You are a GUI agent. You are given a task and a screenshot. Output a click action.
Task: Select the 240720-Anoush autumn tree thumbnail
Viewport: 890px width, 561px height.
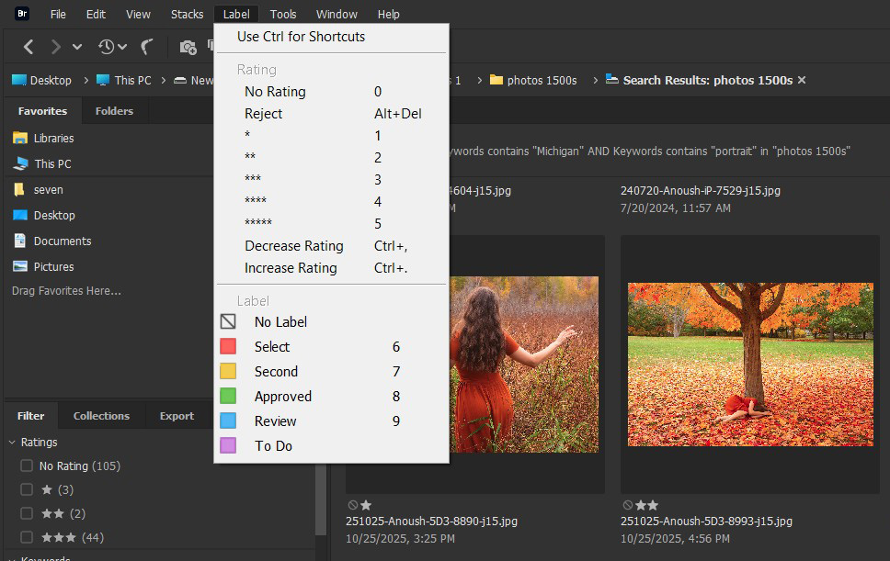[750, 365]
